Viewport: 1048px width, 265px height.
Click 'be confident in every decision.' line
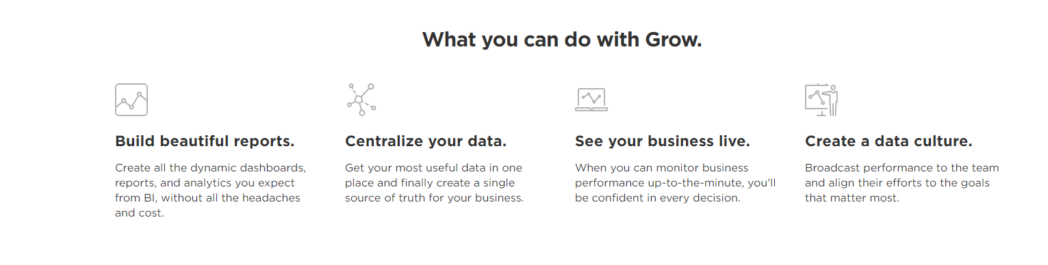[x=658, y=198]
